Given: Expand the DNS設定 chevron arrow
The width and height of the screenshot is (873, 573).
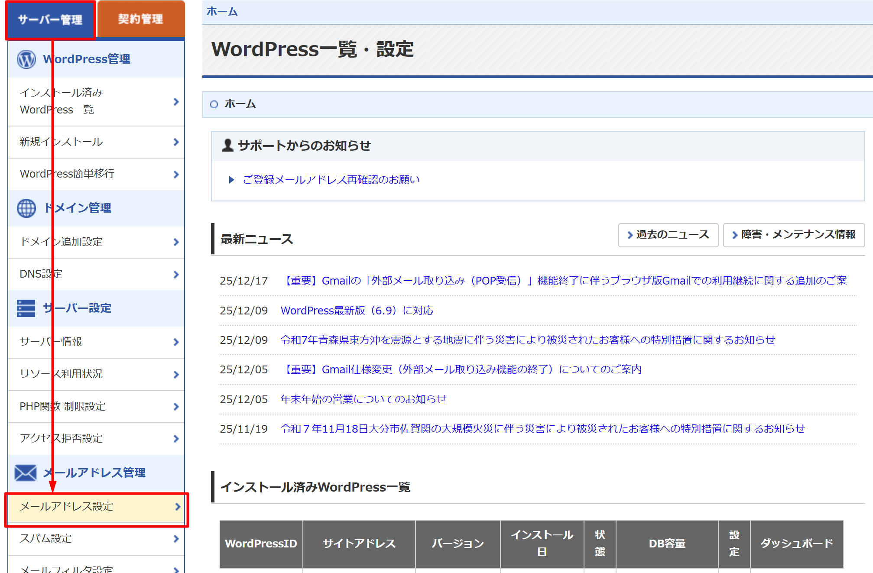Looking at the screenshot, I should (176, 275).
